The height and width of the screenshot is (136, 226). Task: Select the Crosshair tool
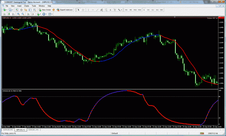83,10
